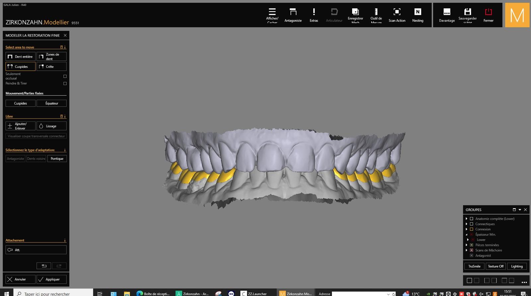Select the Pontique adaptation type
Screen dimensions: 531x296
click(57, 158)
